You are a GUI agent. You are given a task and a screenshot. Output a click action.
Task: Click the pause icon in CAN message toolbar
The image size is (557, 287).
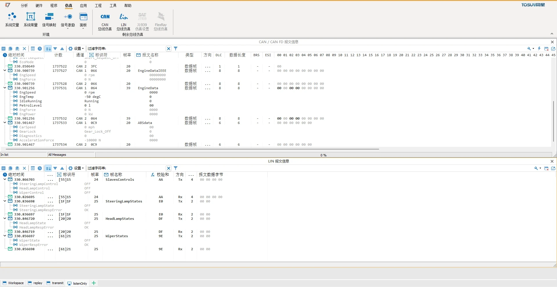[x=3, y=49]
